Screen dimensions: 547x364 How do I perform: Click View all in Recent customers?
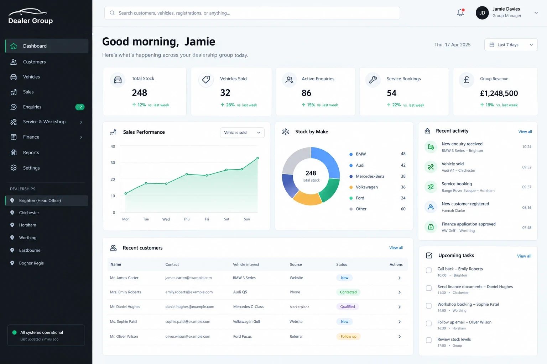tap(396, 248)
